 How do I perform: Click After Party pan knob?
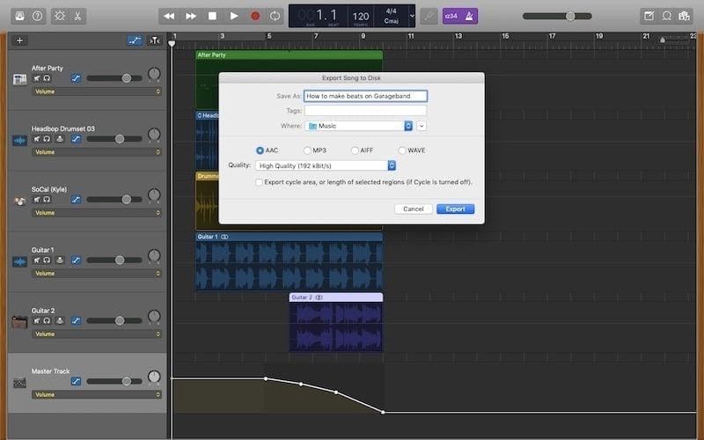[x=154, y=74]
